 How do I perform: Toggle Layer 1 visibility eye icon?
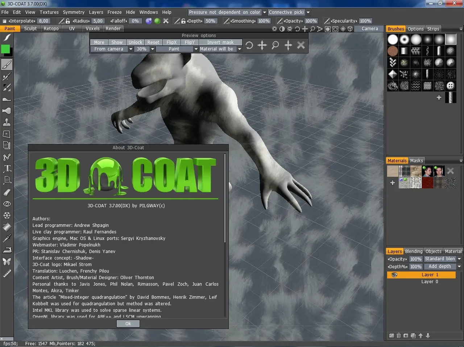[394, 275]
